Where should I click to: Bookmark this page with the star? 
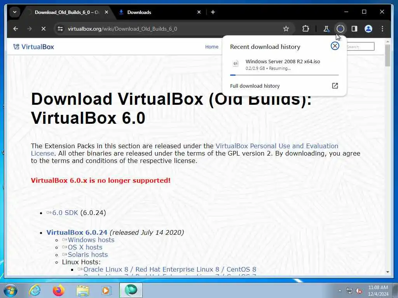pos(286,29)
